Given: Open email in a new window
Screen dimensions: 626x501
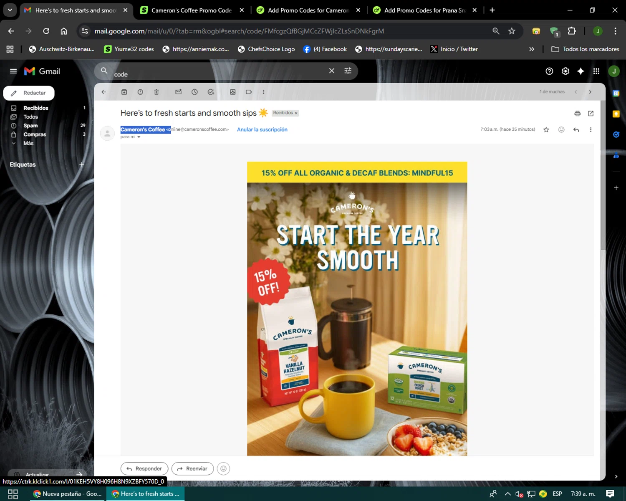Looking at the screenshot, I should click(591, 113).
